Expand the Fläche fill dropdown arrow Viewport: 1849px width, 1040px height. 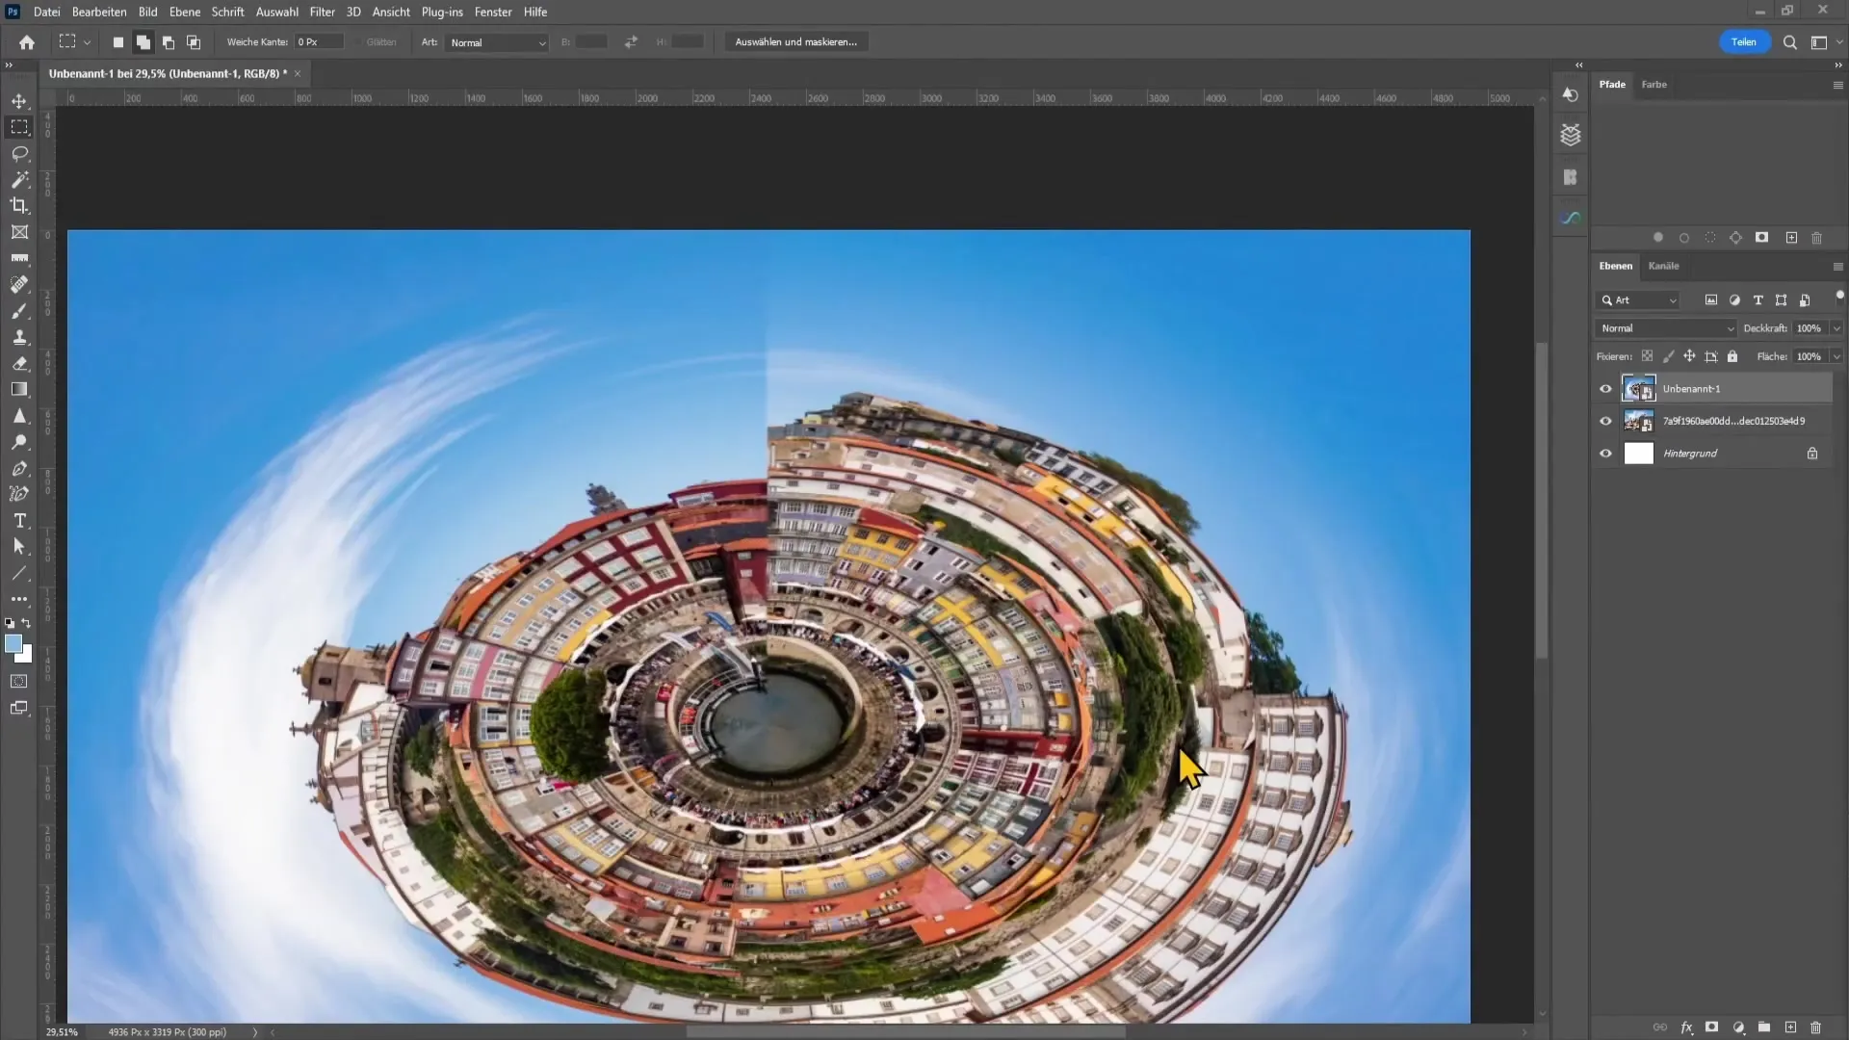(x=1836, y=356)
